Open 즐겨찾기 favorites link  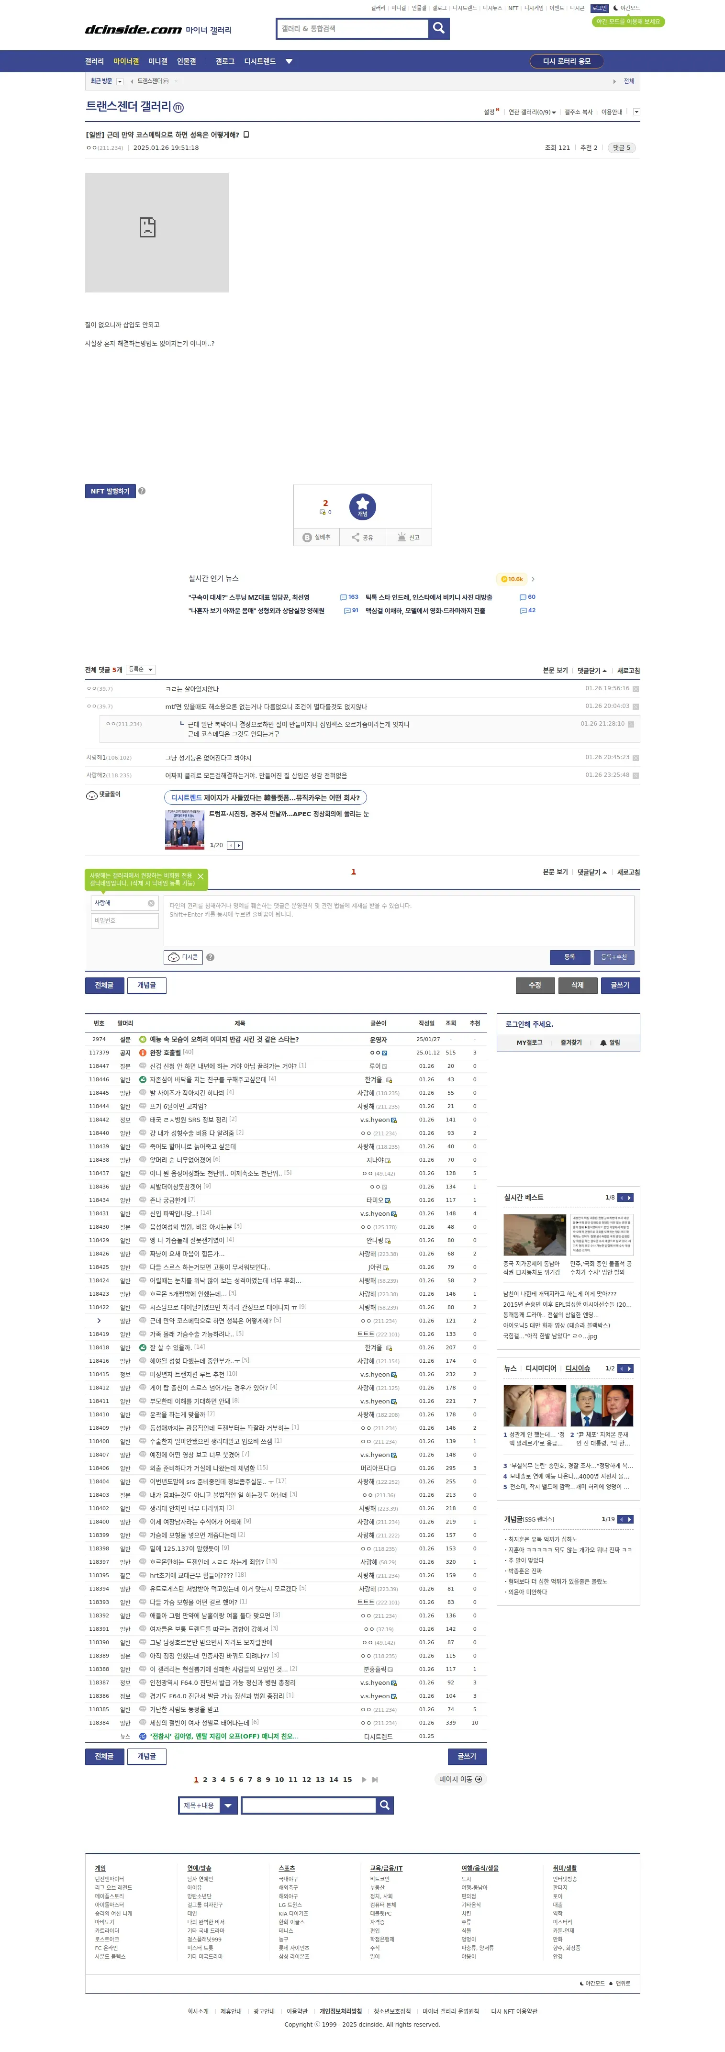click(571, 1043)
